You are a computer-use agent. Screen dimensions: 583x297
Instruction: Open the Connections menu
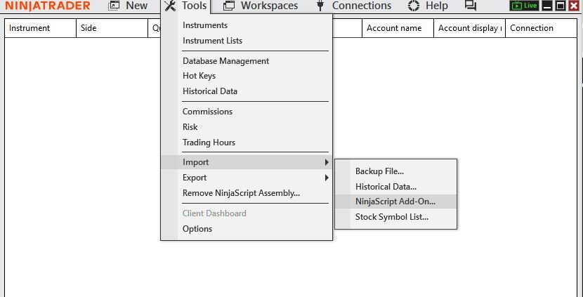point(362,6)
